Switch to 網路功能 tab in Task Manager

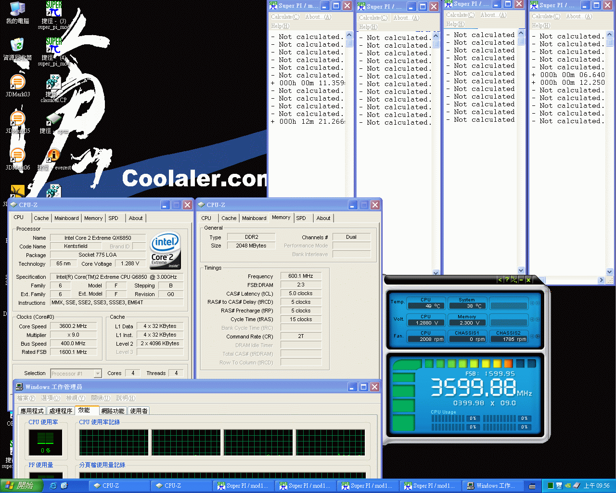click(x=113, y=411)
